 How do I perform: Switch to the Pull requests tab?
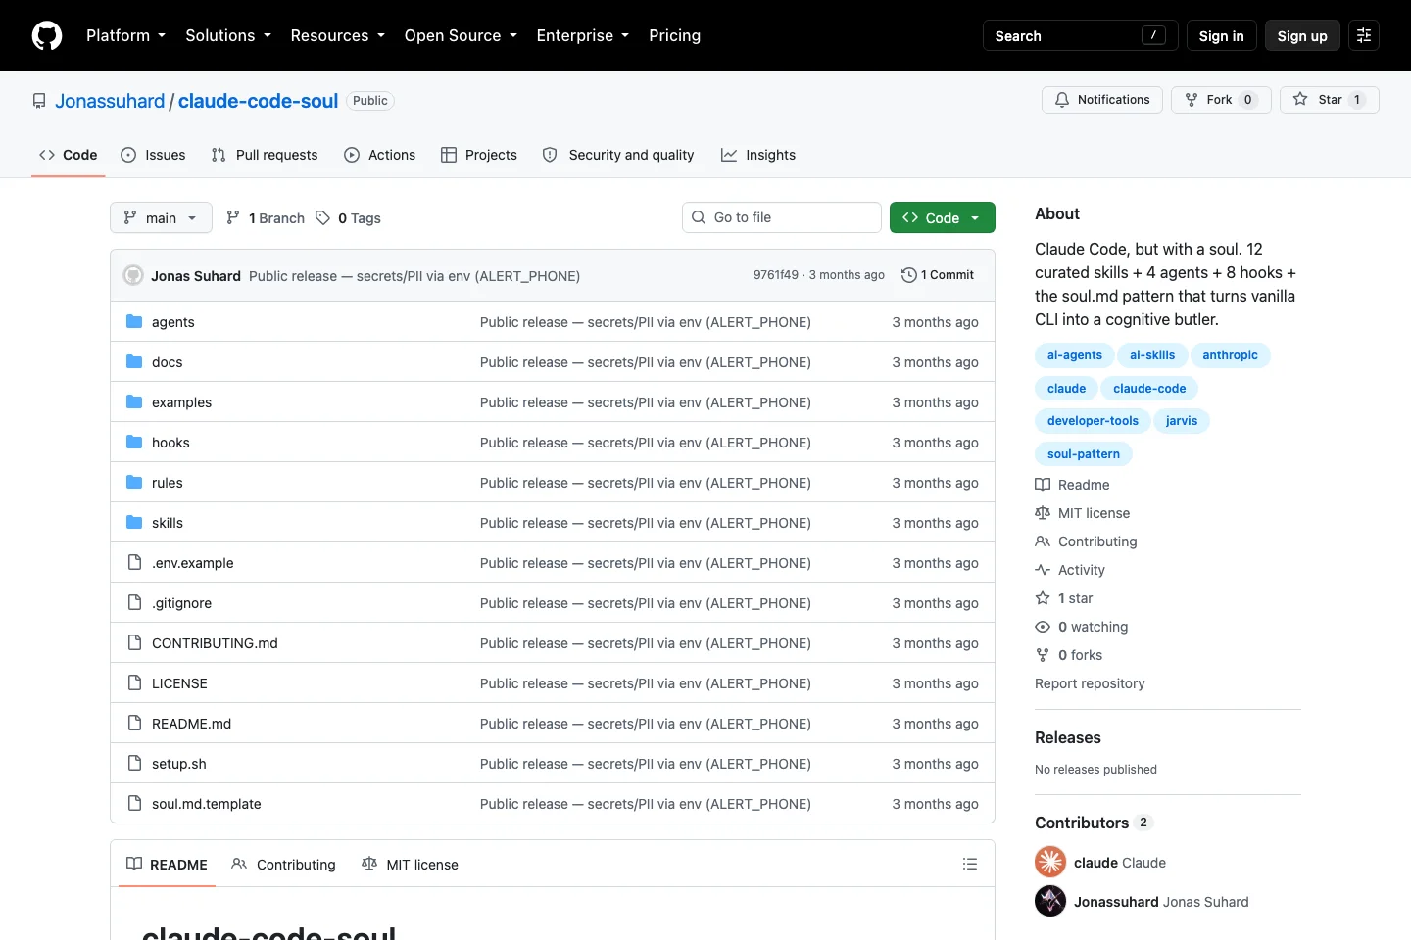coord(265,155)
